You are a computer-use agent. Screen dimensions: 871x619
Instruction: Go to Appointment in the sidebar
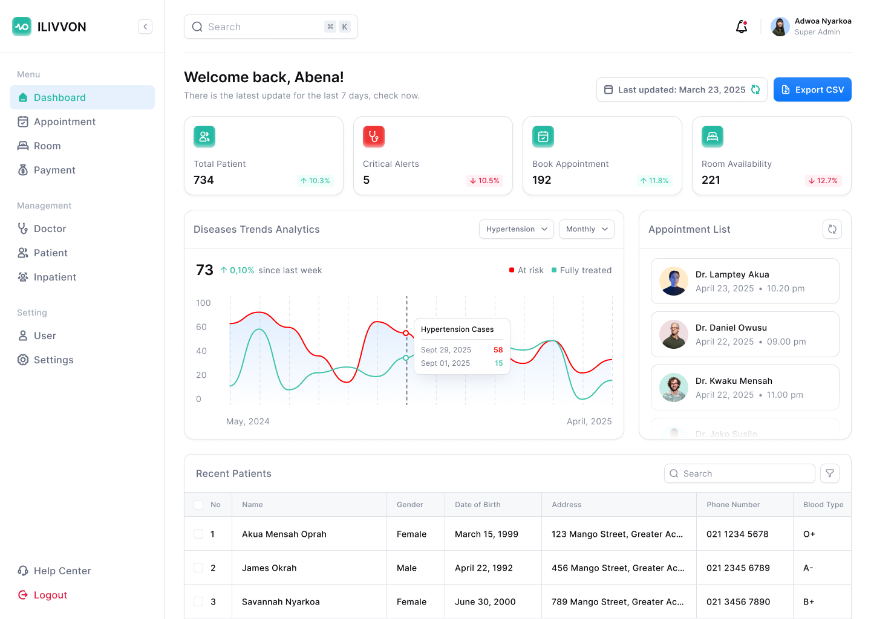(x=65, y=122)
